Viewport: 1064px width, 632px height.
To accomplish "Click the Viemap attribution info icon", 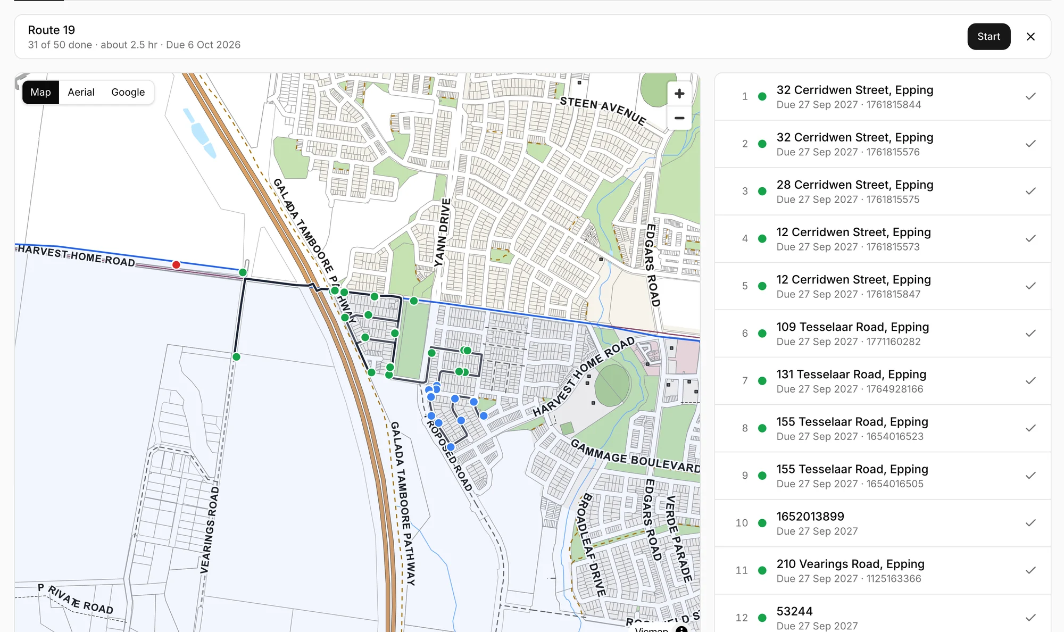I will [x=681, y=629].
